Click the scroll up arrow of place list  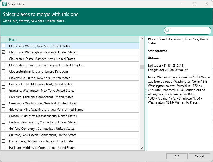point(142,38)
